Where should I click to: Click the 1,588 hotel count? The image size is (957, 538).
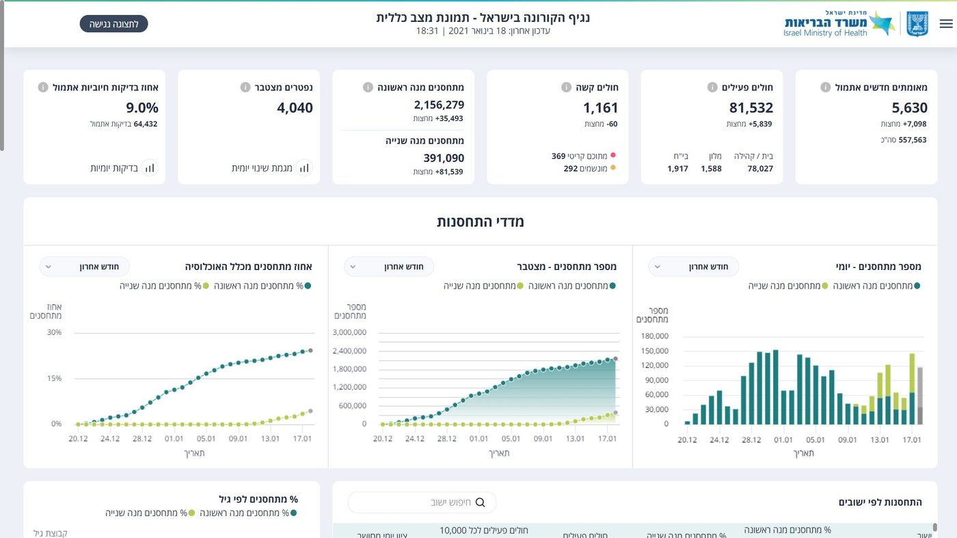click(711, 168)
